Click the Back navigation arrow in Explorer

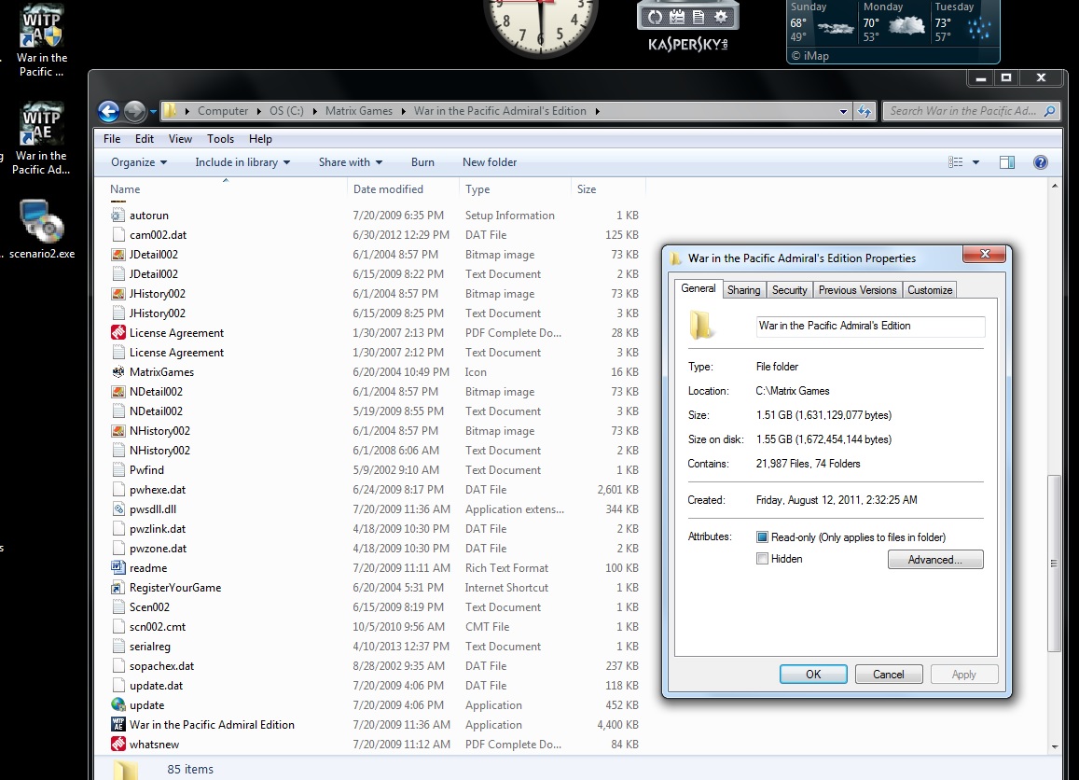[x=109, y=111]
